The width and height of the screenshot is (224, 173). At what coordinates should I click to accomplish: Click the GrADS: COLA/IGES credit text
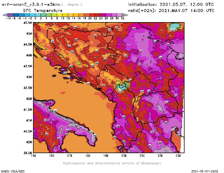pos(13,171)
